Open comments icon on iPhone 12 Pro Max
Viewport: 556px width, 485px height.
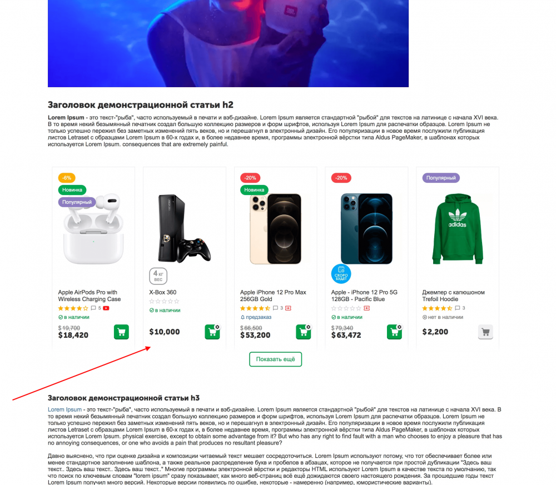pos(275,308)
